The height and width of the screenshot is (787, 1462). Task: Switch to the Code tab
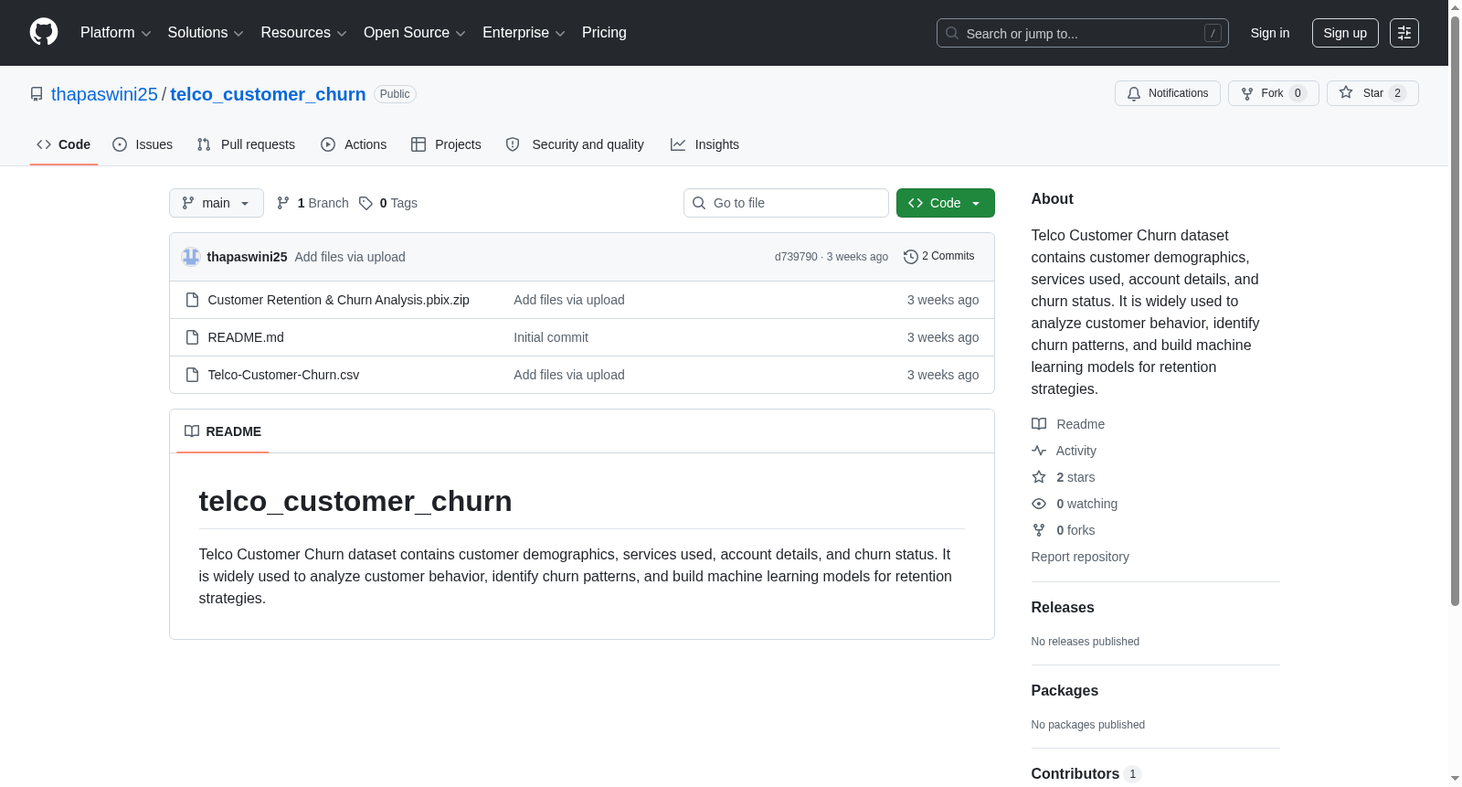coord(64,144)
